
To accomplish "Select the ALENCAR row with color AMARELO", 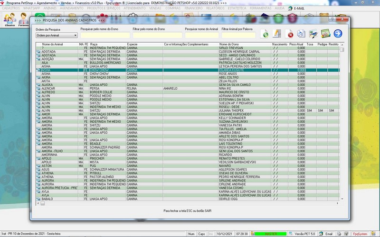I will 188,89.
